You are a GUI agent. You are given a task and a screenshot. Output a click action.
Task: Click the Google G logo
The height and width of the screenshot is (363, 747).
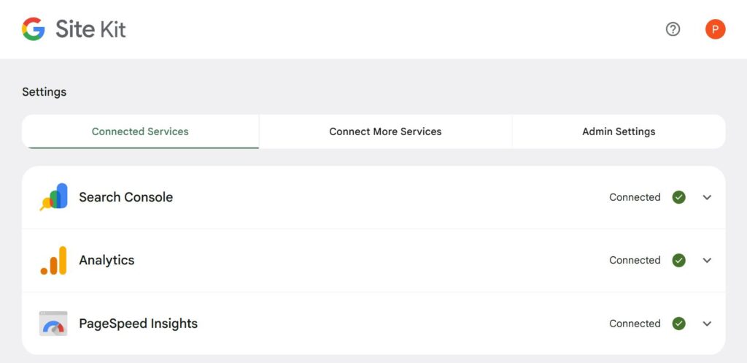34,29
